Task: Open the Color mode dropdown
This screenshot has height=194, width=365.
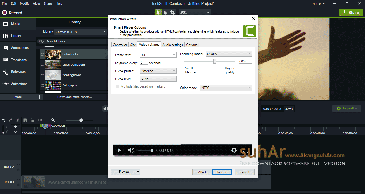Action: tap(226, 88)
